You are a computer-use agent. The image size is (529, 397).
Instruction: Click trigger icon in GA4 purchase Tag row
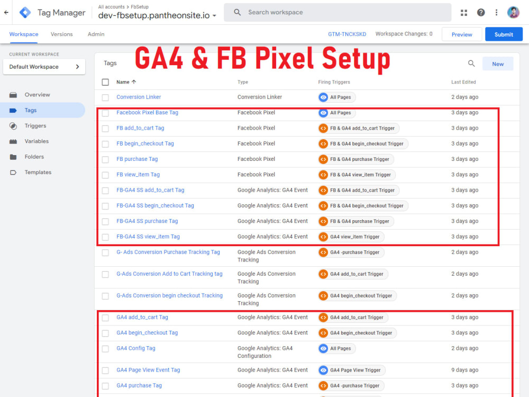point(323,386)
